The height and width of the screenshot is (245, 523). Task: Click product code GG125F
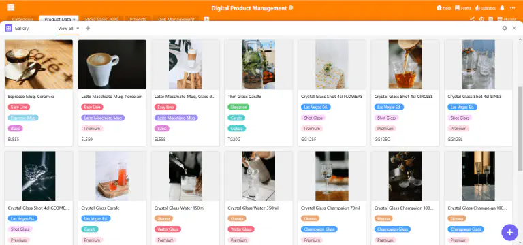tap(308, 140)
